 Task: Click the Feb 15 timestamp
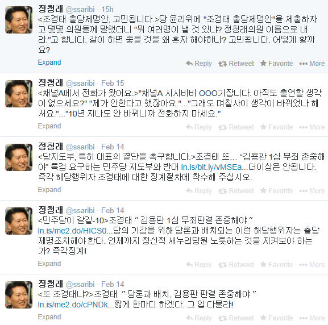pos(113,83)
